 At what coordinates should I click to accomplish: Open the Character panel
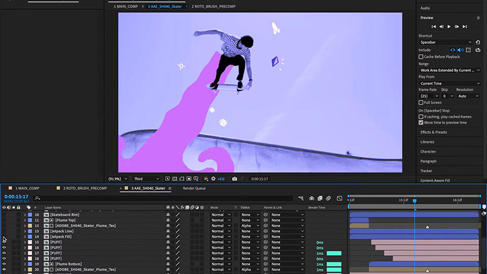click(x=428, y=152)
